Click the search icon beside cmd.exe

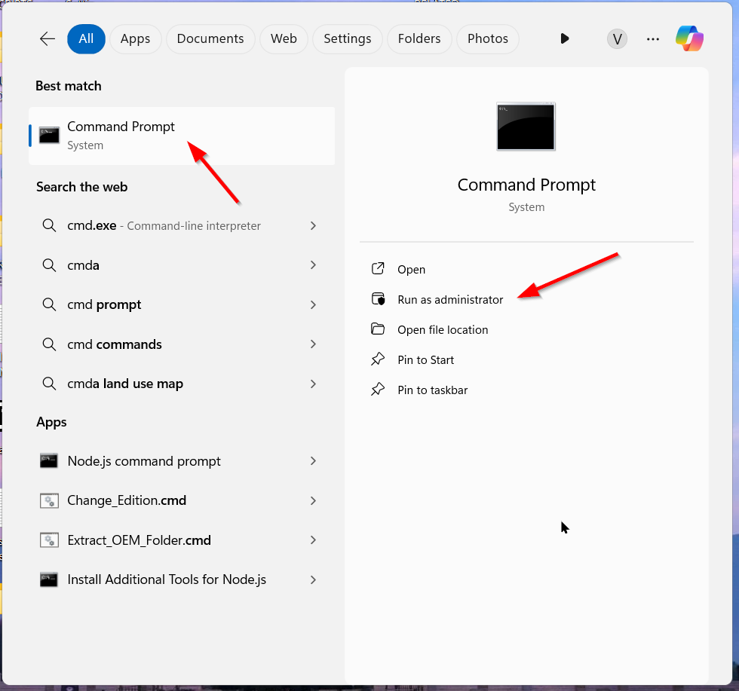49,225
